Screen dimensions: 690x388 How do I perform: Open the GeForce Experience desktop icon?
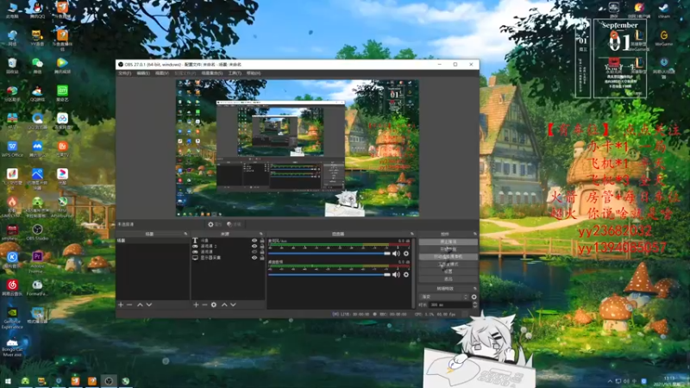(x=12, y=318)
